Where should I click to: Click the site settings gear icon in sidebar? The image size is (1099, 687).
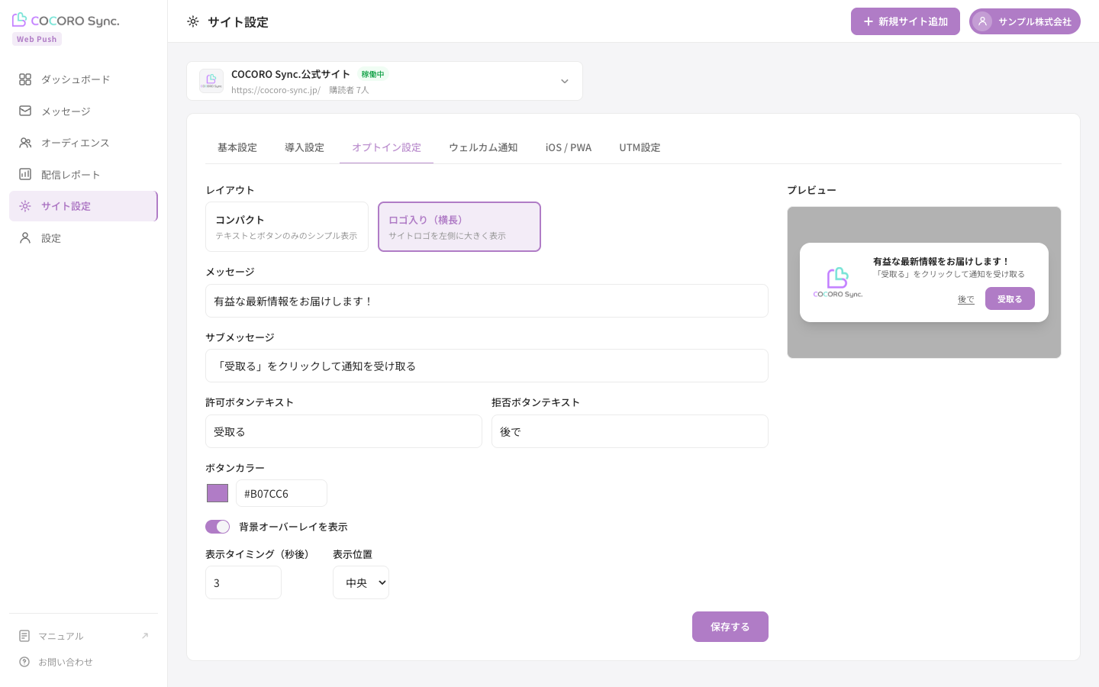pos(25,206)
